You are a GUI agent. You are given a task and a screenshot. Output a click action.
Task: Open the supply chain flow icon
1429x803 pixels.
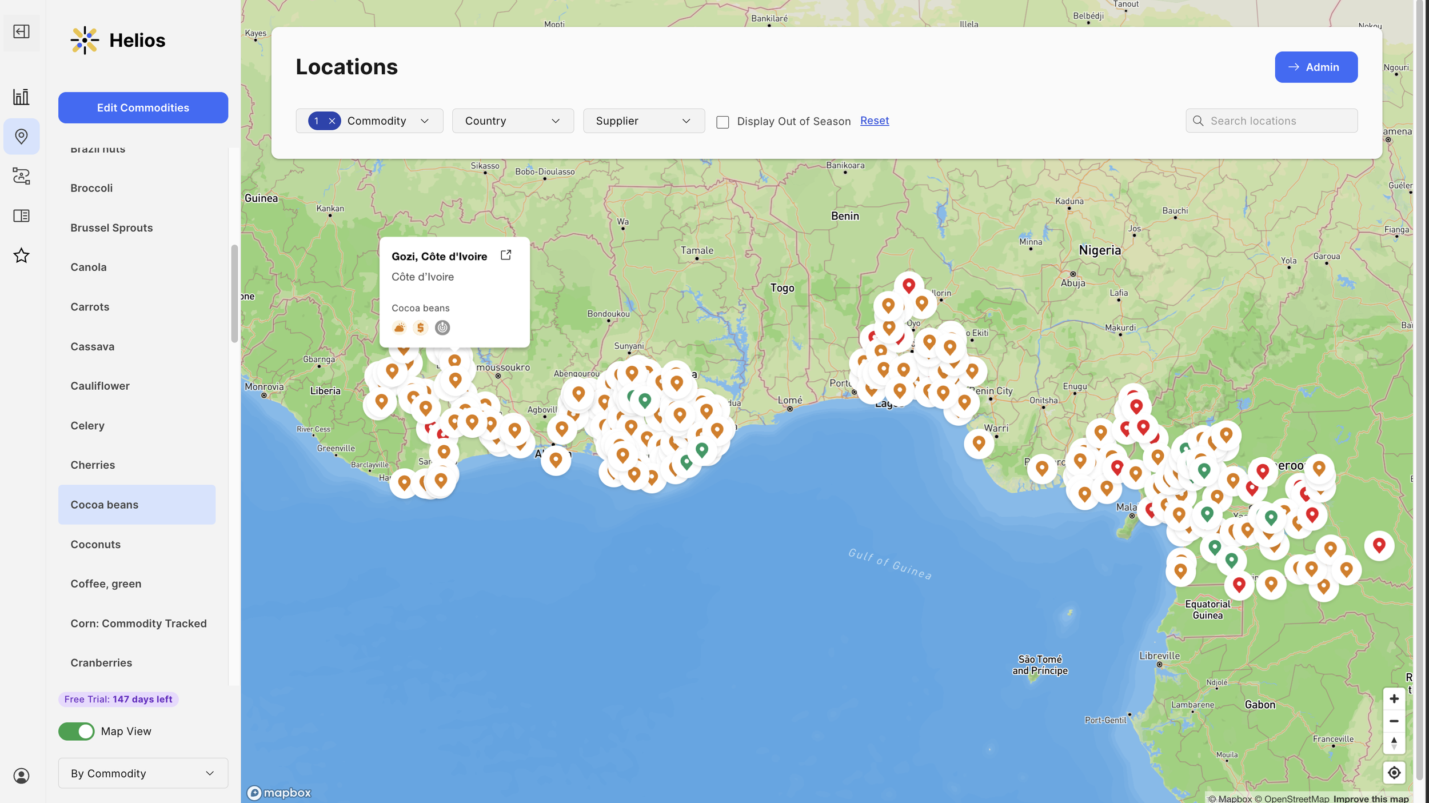point(21,176)
